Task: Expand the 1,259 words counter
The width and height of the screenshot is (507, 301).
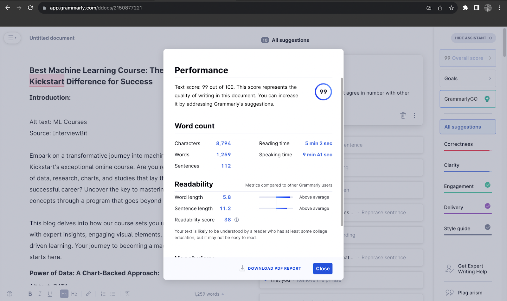Action: point(209,294)
